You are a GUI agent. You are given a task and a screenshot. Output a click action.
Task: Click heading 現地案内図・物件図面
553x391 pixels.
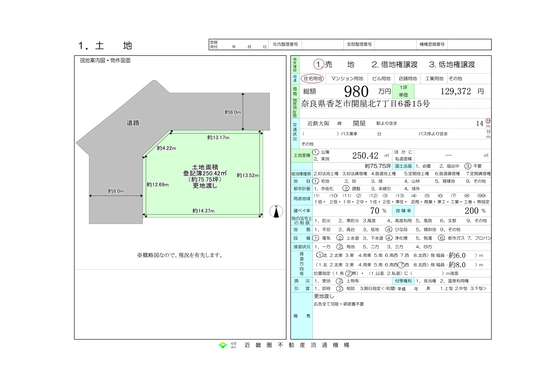105,61
